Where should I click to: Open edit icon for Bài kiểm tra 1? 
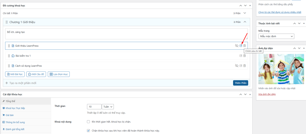pyautogui.click(x=241, y=56)
